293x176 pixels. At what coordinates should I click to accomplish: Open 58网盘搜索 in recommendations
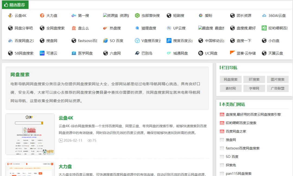coord(24,53)
